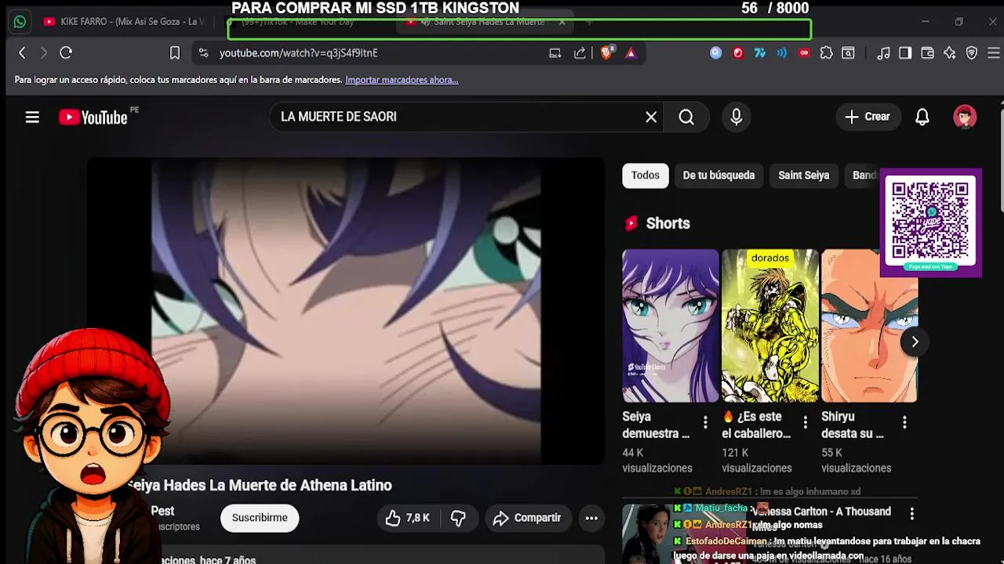Image resolution: width=1004 pixels, height=564 pixels.
Task: Click the teal translate-style extension icon
Action: point(759,52)
